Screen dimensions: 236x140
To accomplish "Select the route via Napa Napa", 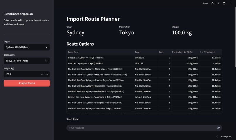I will 144,69.
